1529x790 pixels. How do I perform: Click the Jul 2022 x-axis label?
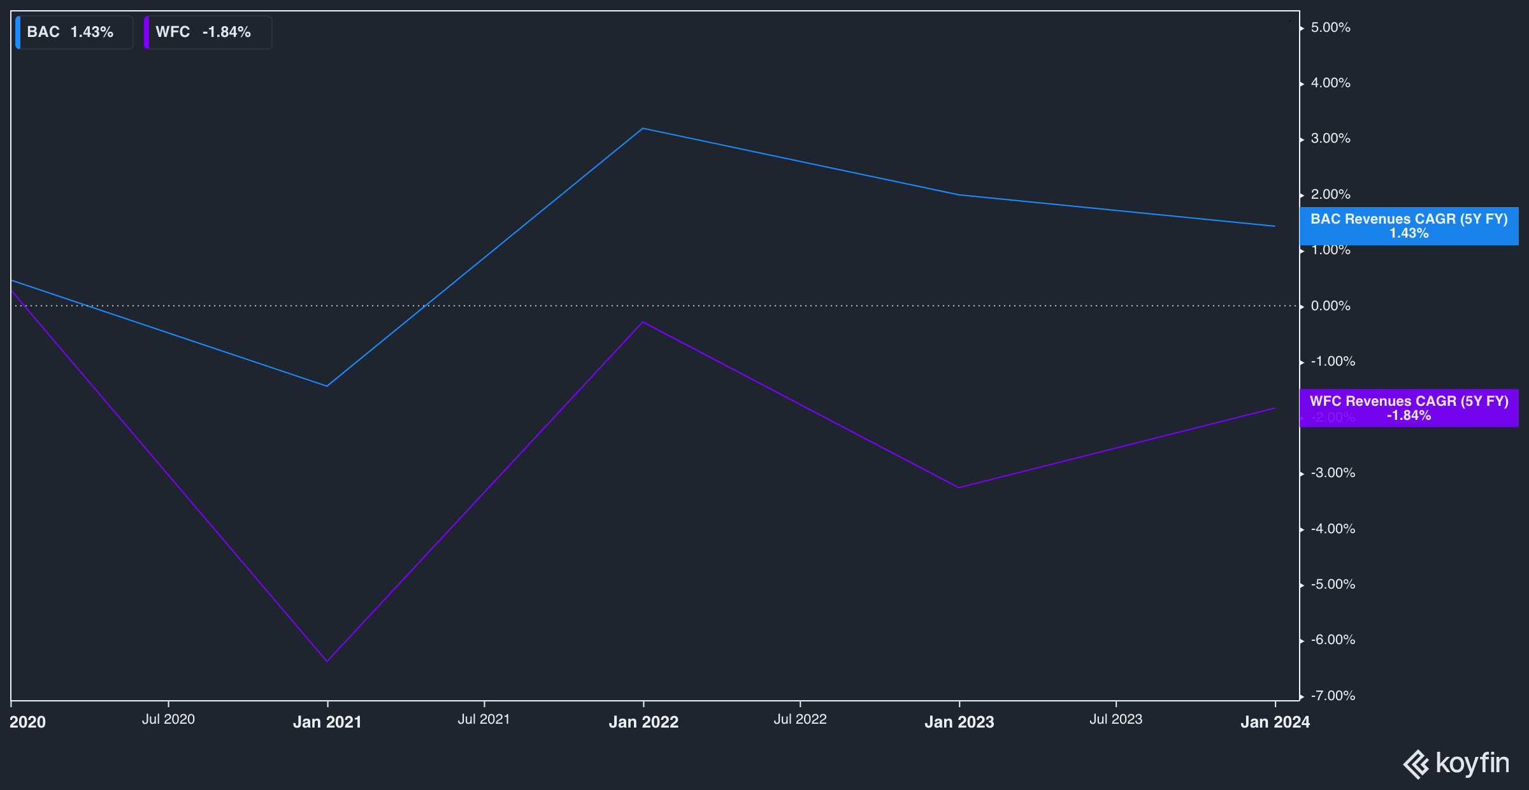coord(800,719)
